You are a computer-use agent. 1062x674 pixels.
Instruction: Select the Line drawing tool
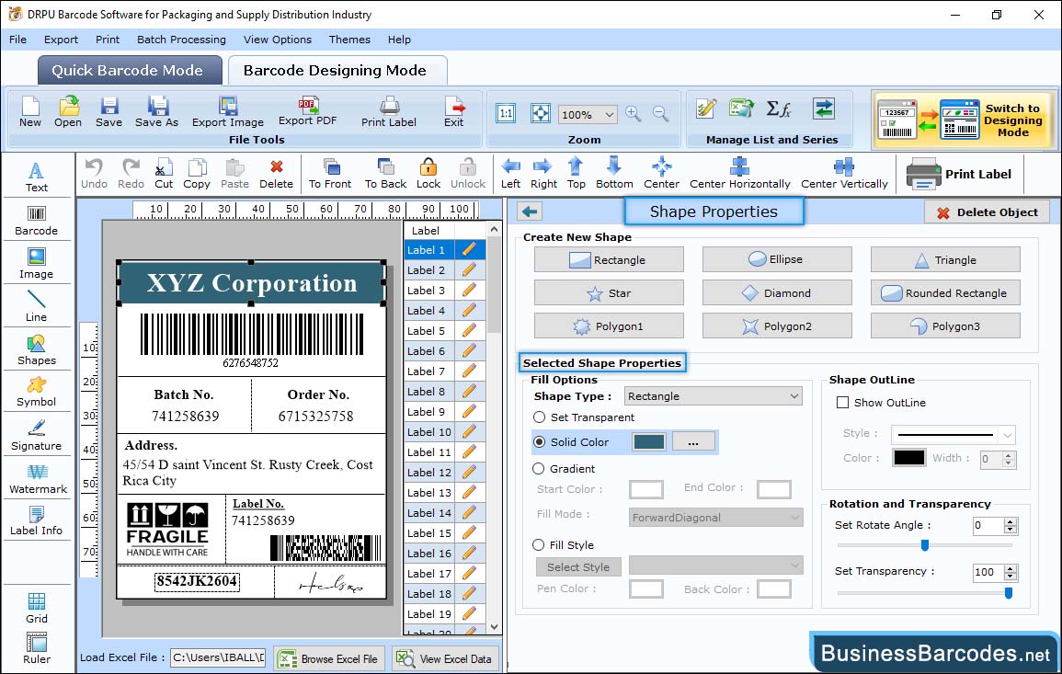tap(37, 306)
